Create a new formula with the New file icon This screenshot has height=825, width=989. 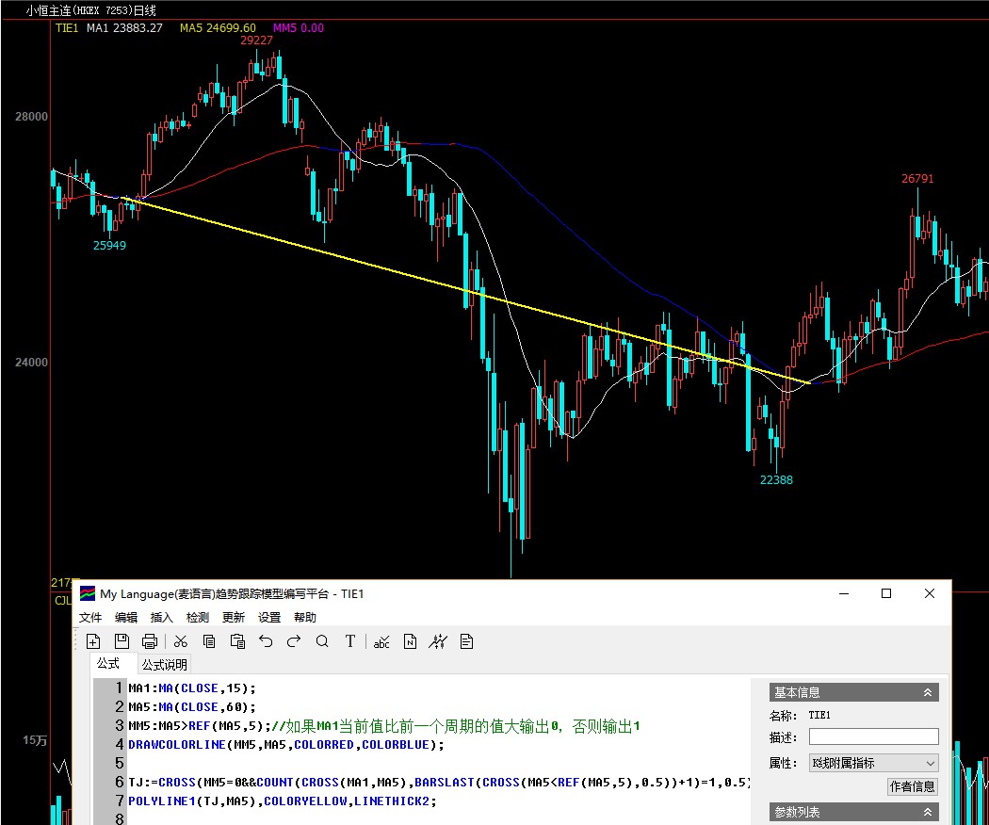93,641
